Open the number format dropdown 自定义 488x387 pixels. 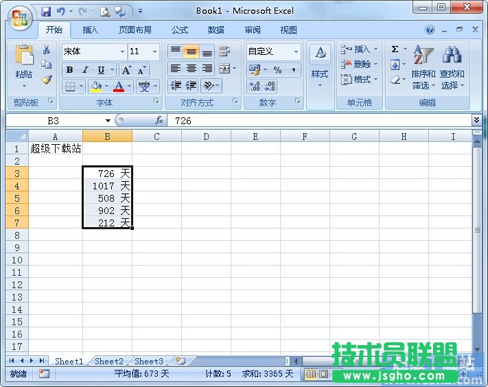pyautogui.click(x=296, y=51)
